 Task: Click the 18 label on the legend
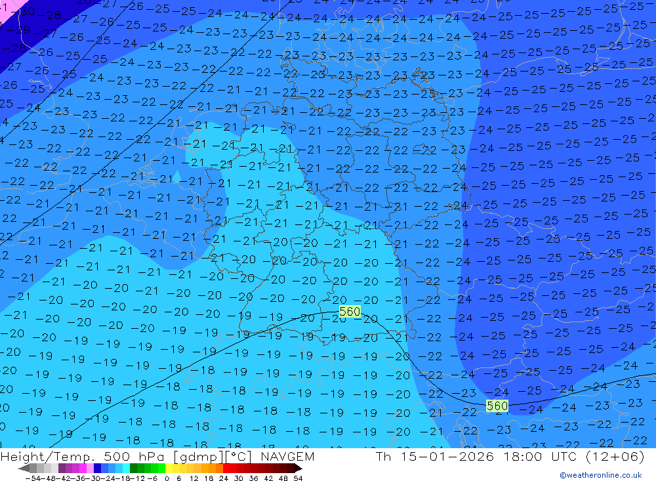coord(209,478)
